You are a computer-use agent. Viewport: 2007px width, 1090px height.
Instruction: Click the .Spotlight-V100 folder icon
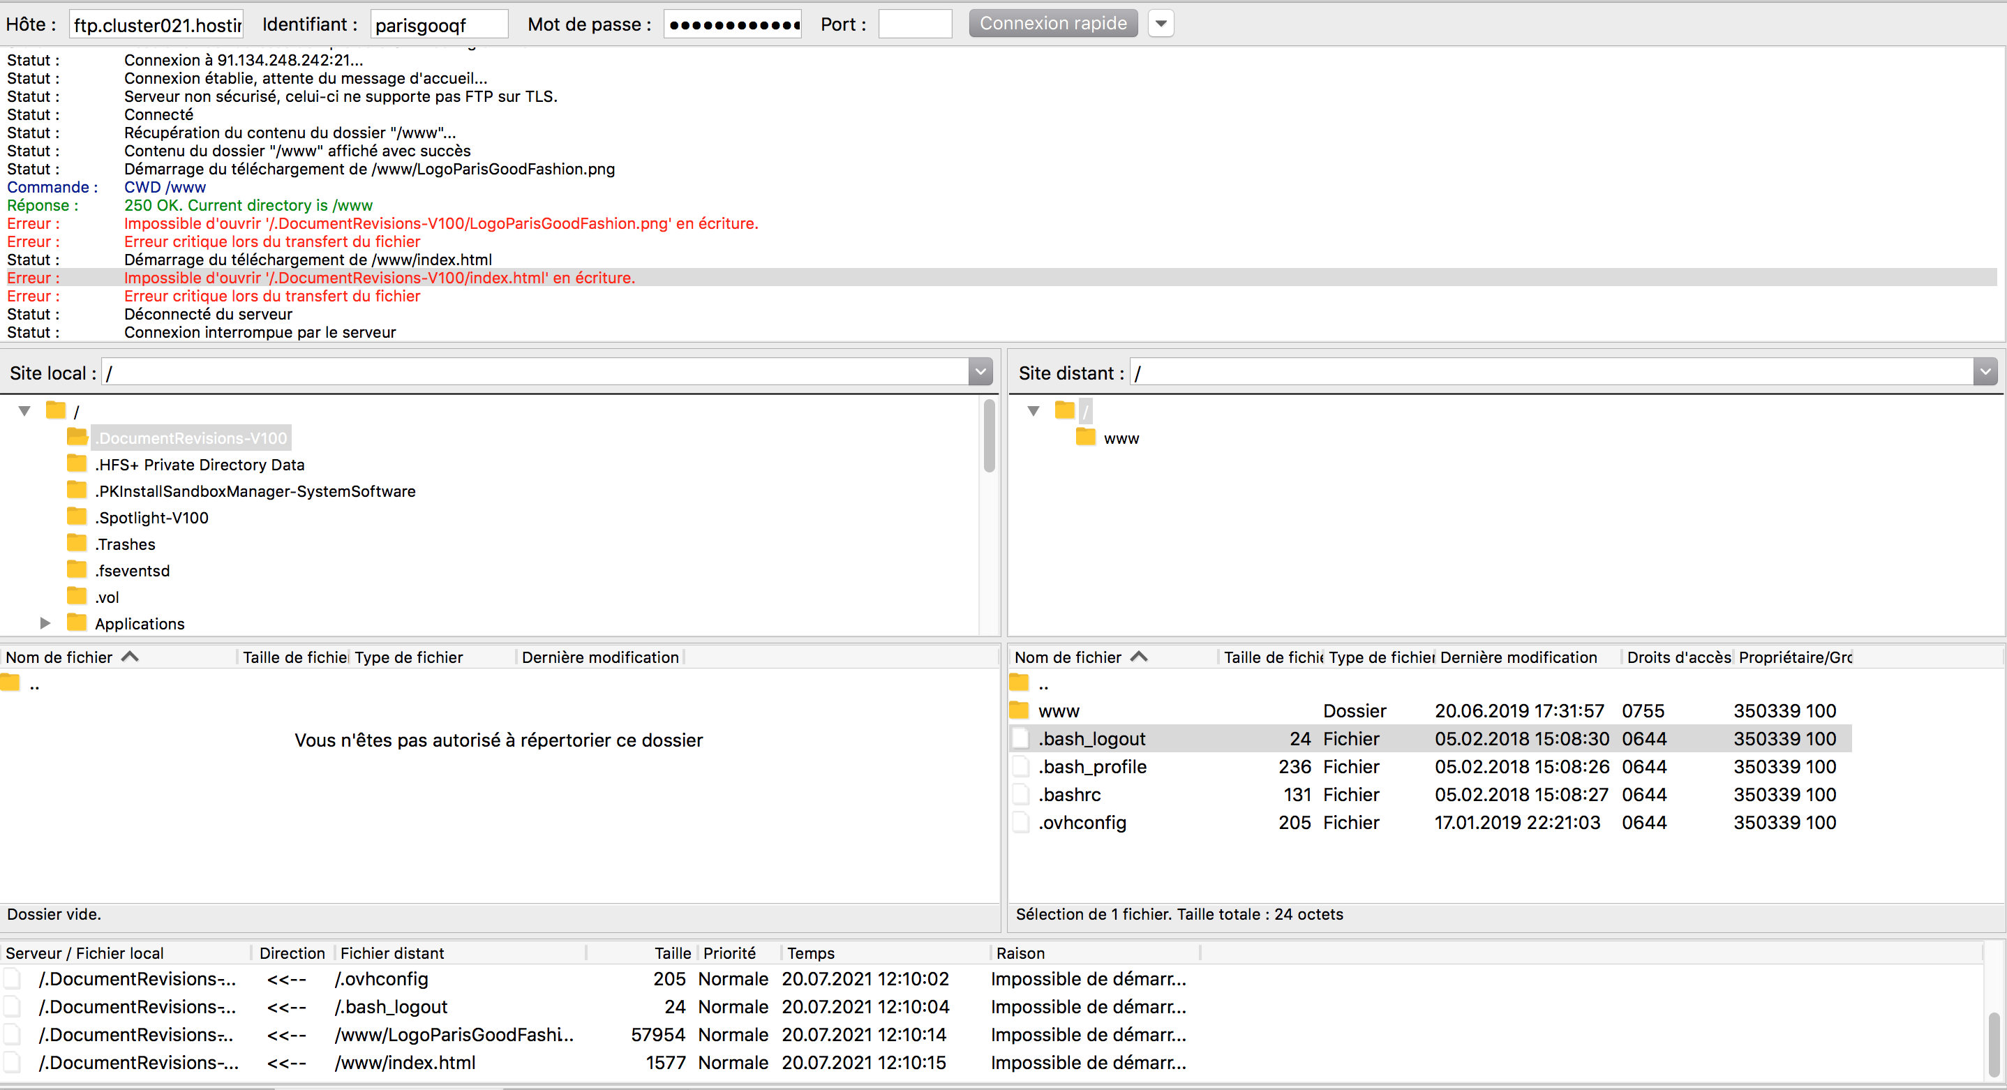point(76,516)
